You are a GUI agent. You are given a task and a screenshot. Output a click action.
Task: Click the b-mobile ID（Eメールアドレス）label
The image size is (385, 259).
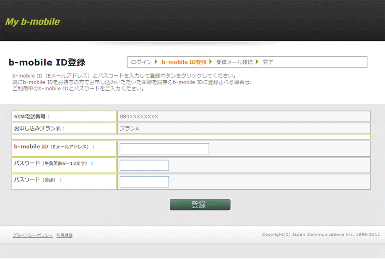pyautogui.click(x=54, y=147)
